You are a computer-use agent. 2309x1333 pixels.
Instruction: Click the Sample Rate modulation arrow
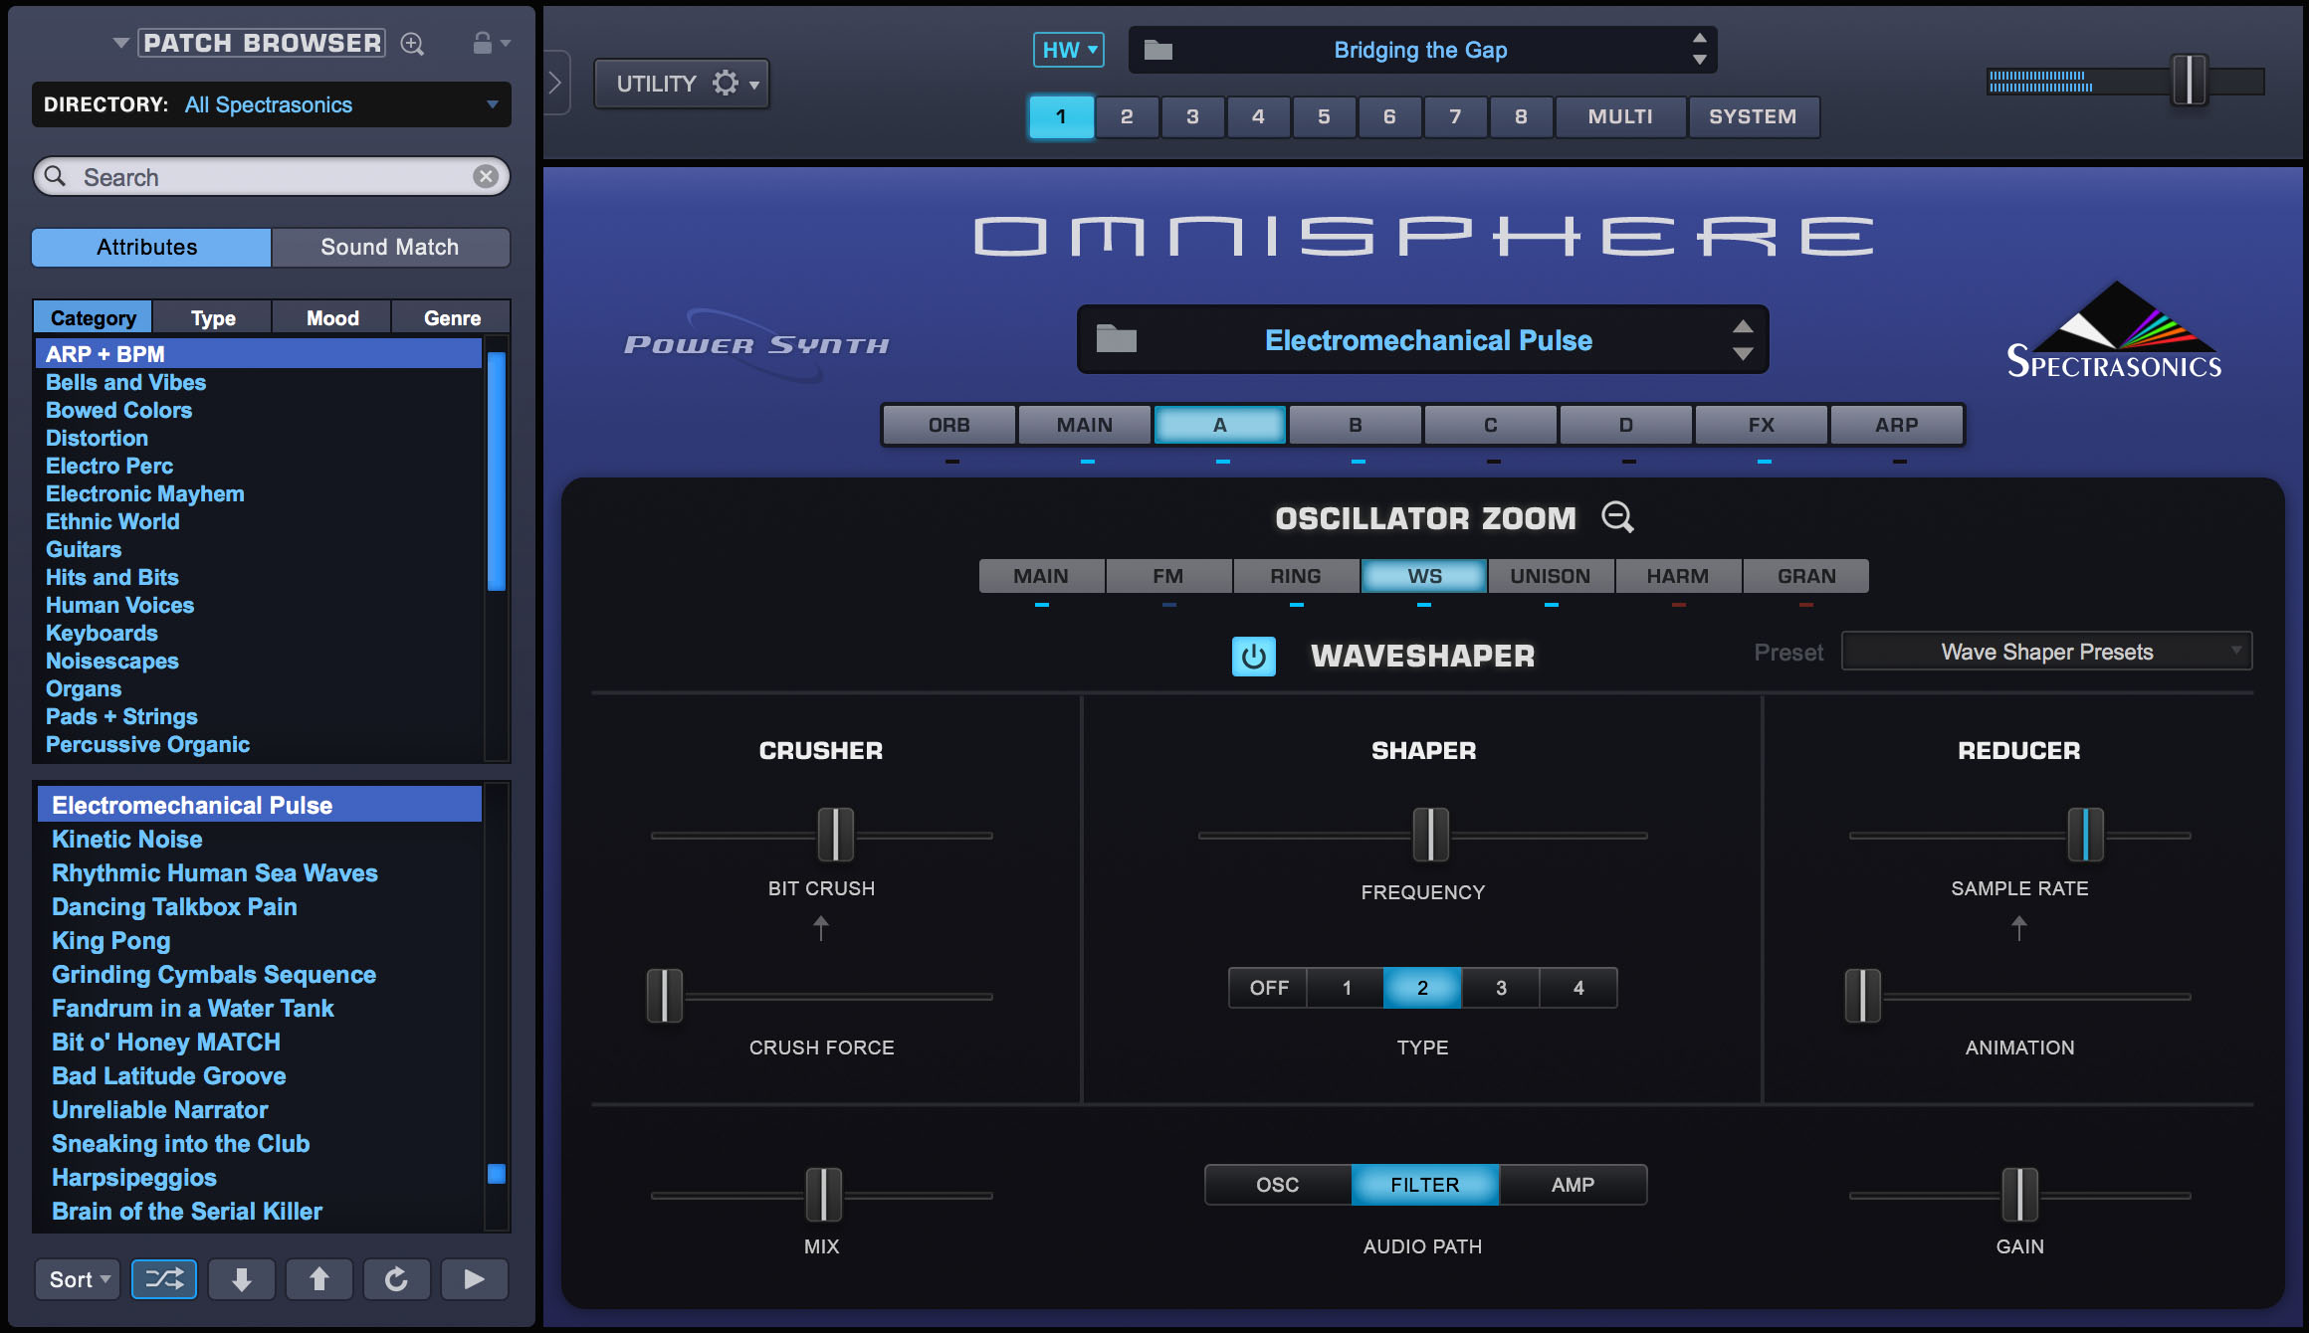point(2019,928)
